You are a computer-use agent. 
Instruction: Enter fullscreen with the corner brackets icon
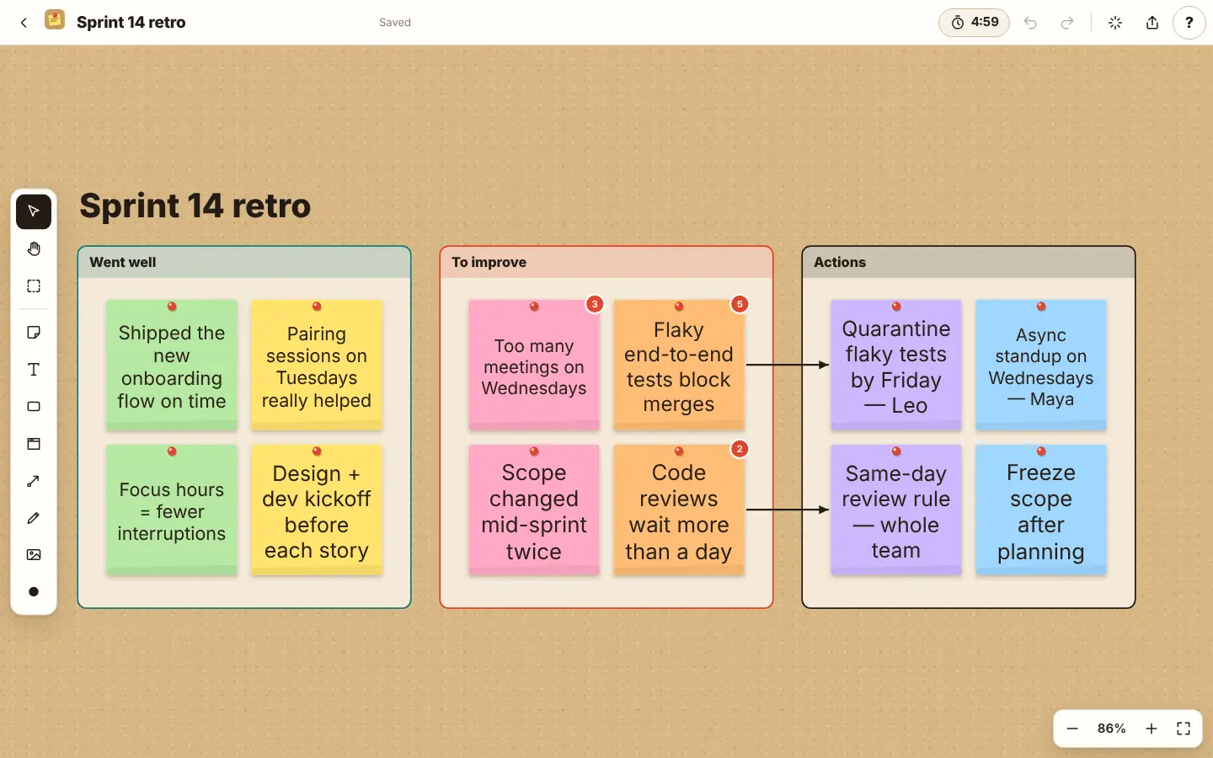pyautogui.click(x=1184, y=729)
